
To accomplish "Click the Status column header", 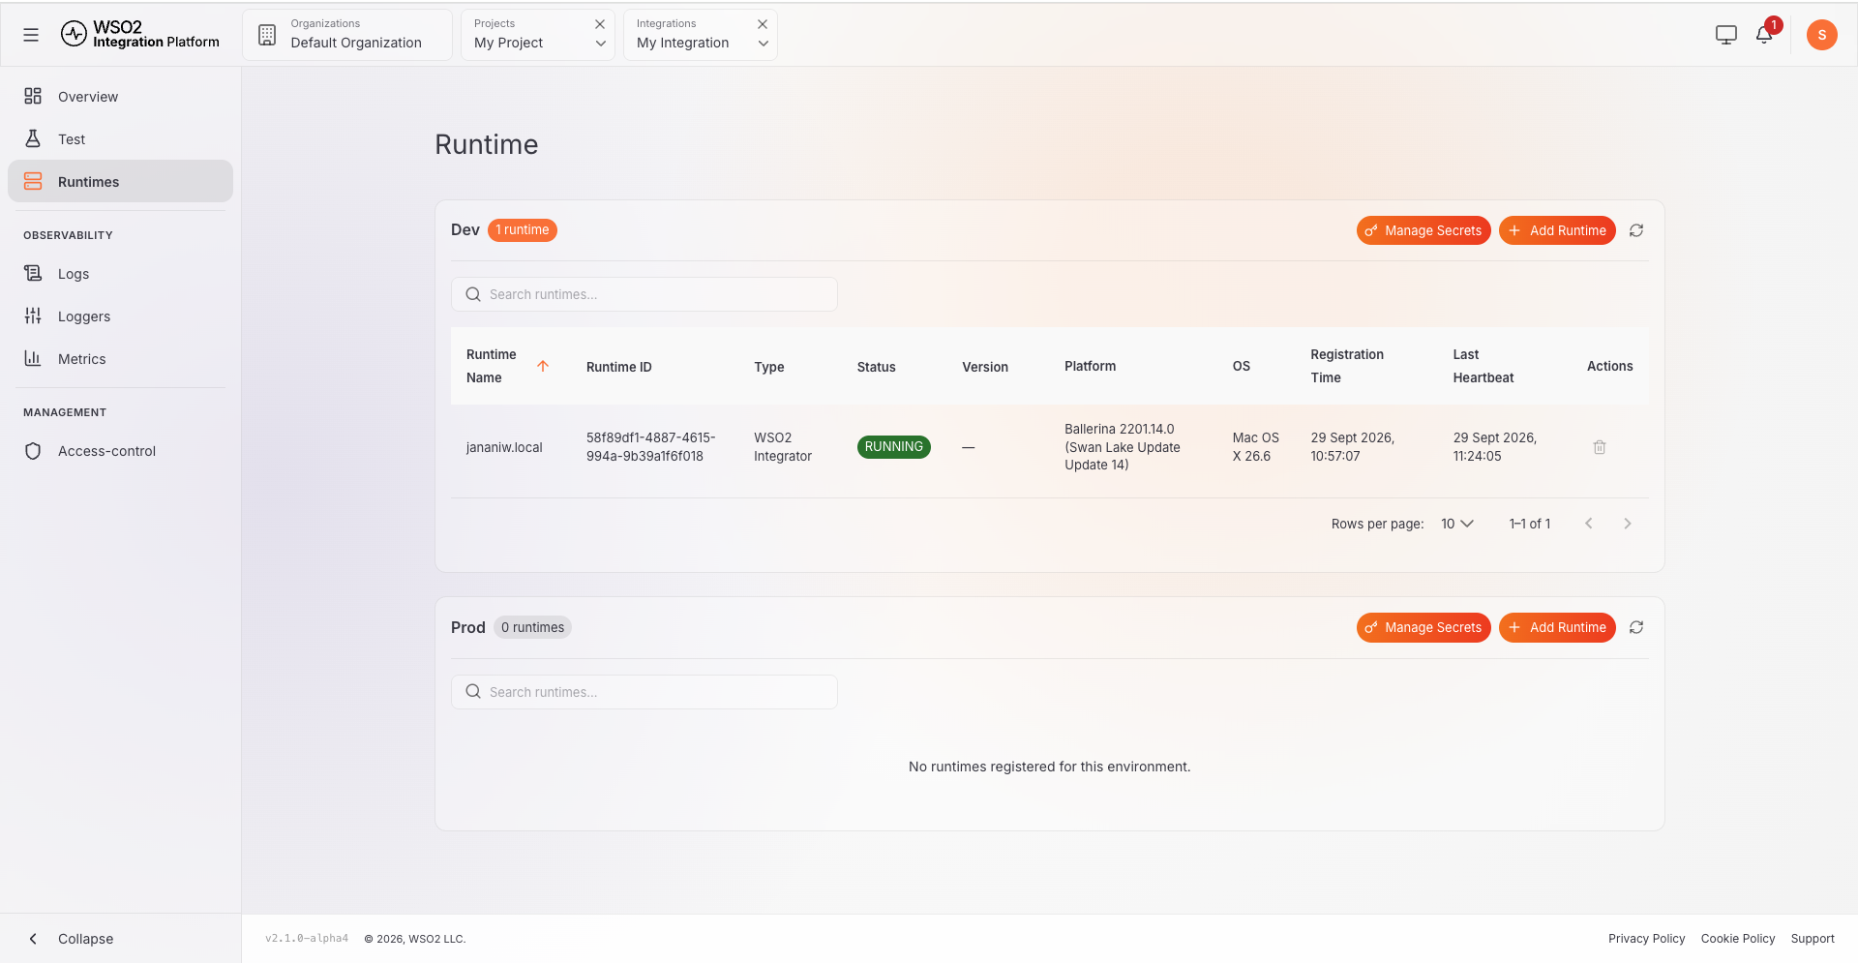I will coord(876,367).
